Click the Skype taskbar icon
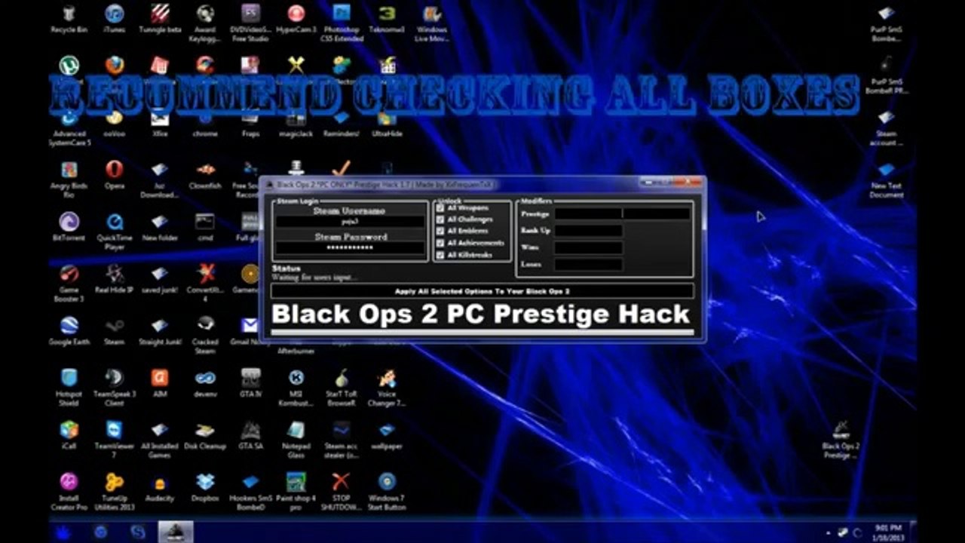This screenshot has height=543, width=965. [x=137, y=531]
